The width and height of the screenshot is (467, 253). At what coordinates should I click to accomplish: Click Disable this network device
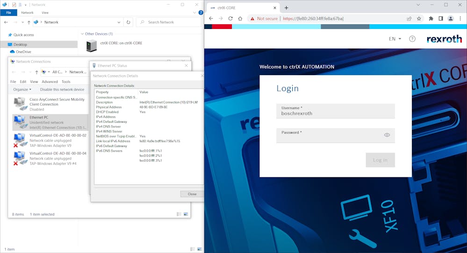(x=62, y=89)
